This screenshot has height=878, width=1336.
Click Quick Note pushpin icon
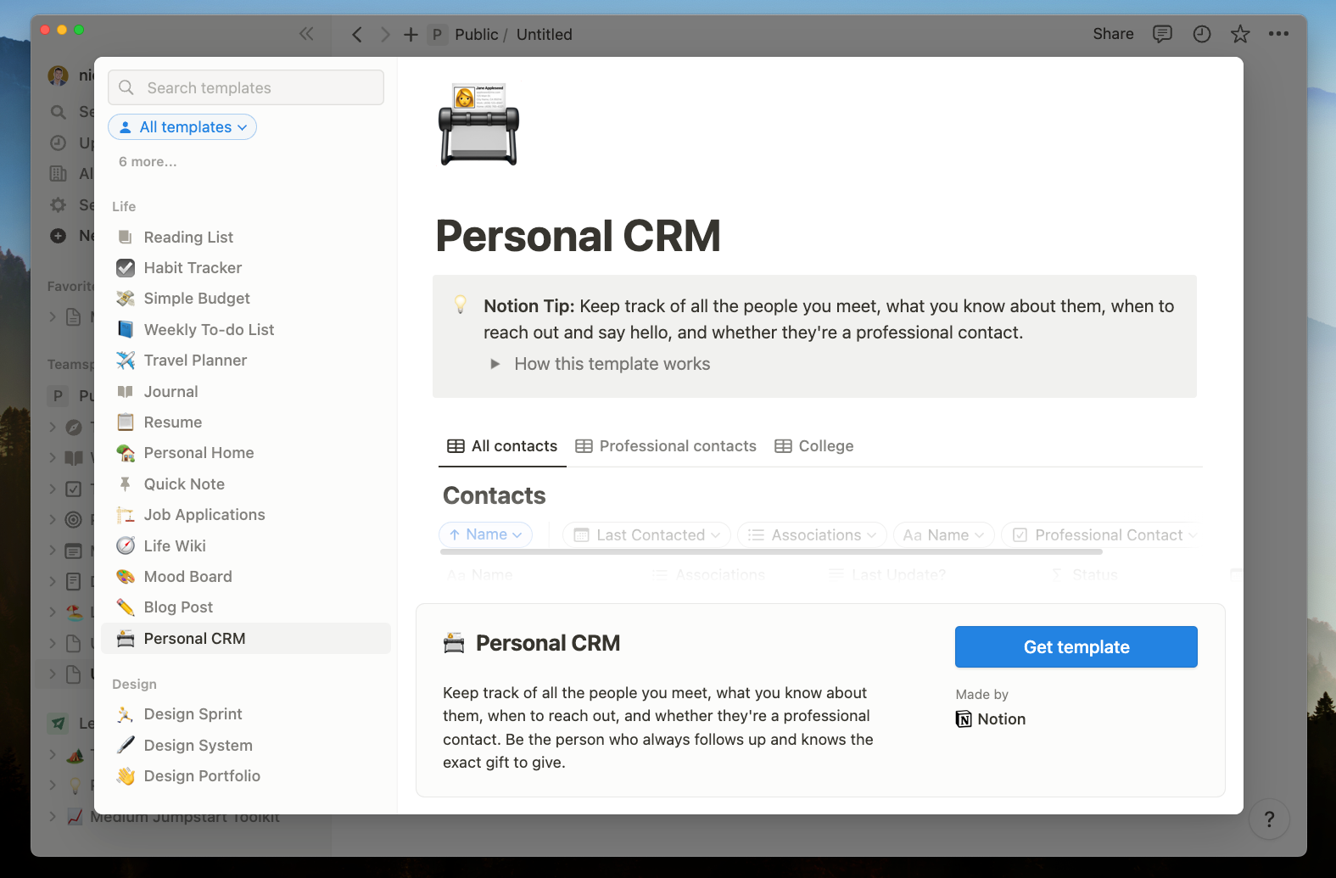(126, 484)
